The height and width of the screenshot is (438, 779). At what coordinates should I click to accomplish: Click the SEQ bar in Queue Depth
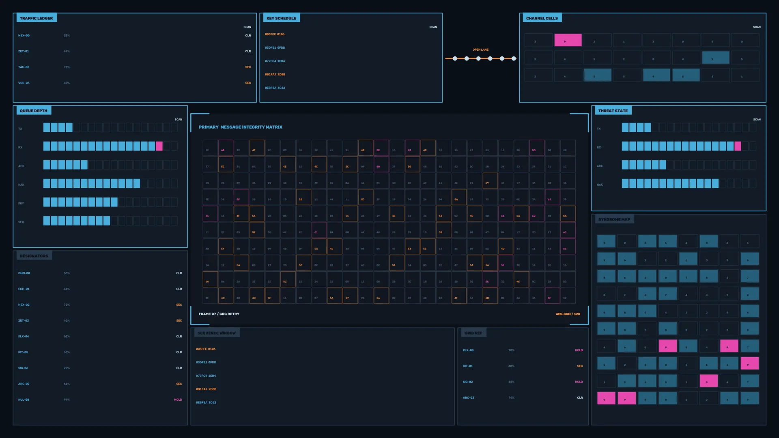[110, 221]
